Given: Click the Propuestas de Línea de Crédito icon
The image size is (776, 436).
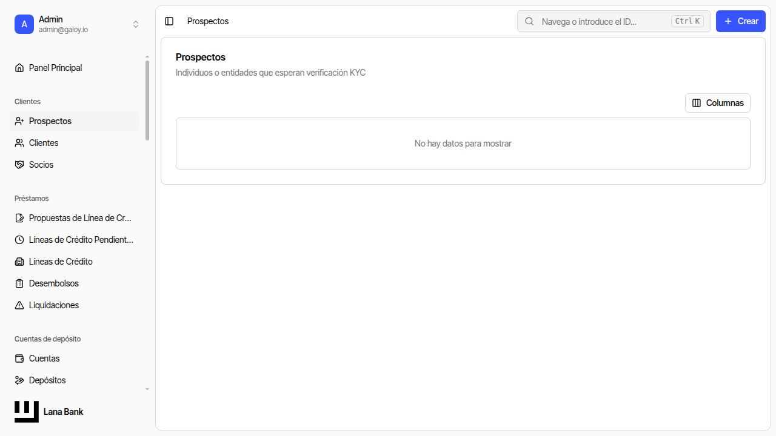Looking at the screenshot, I should coord(19,218).
